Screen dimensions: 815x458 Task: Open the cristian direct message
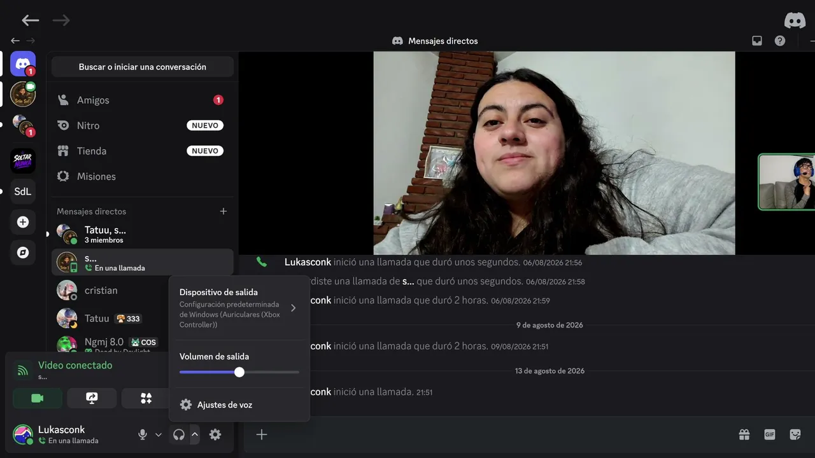(111, 290)
